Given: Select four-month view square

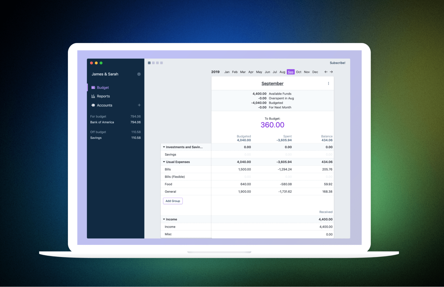Looking at the screenshot, I should coord(162,63).
